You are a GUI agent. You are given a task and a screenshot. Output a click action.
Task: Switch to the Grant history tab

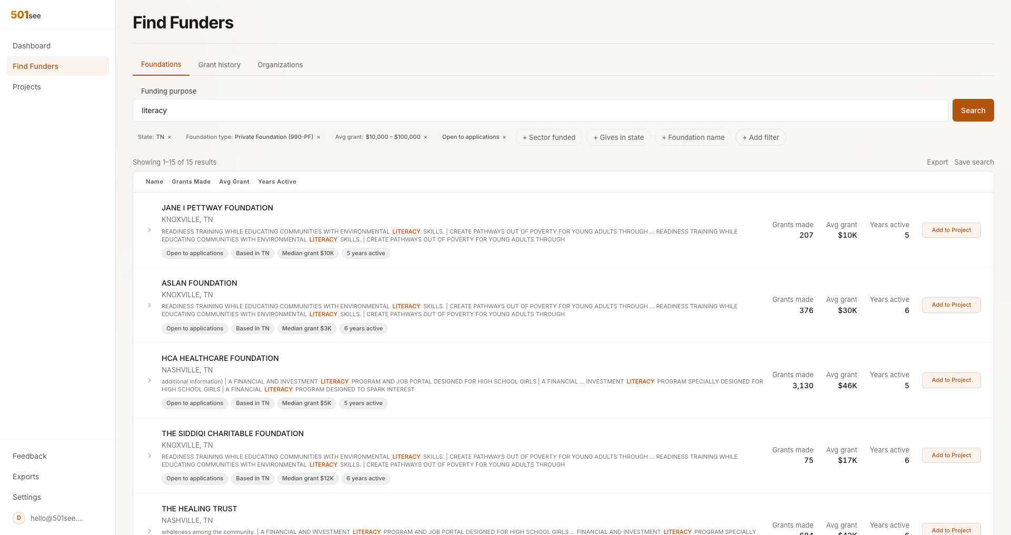click(x=220, y=65)
